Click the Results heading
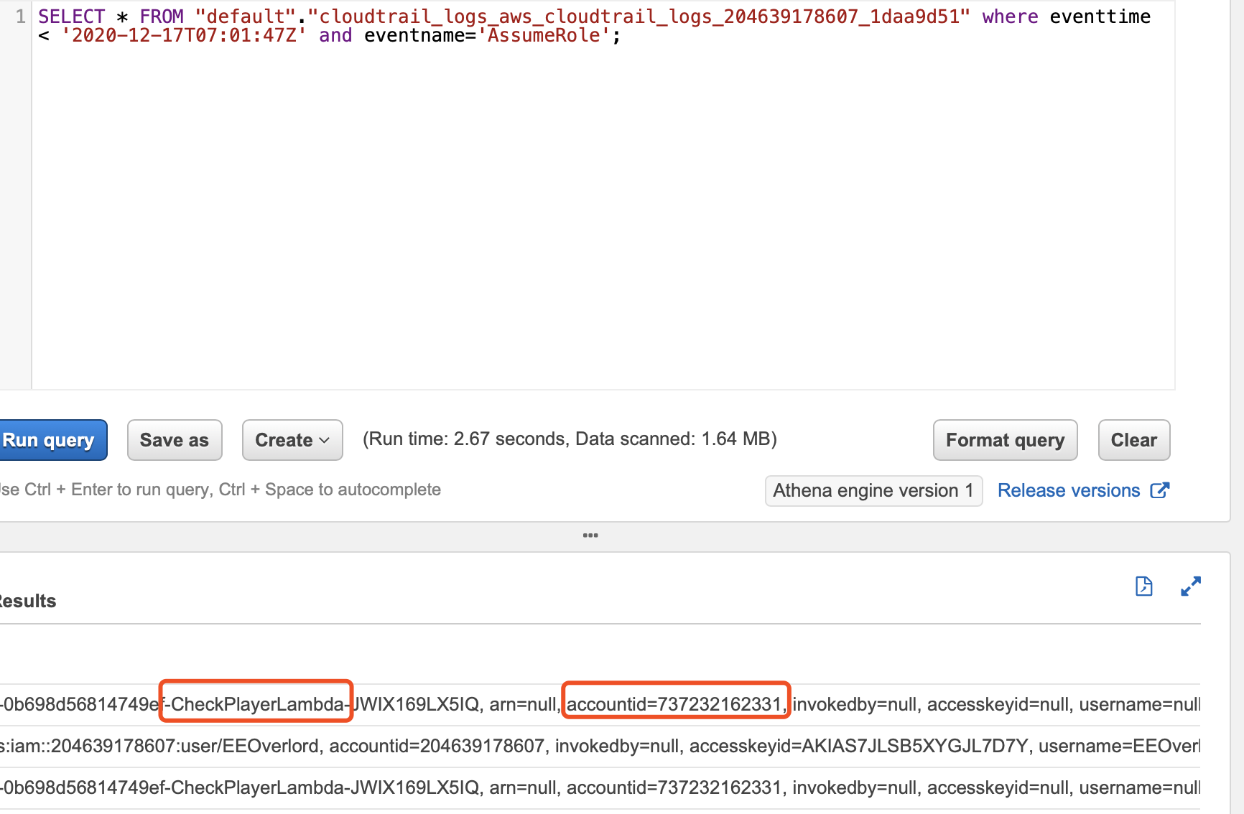The height and width of the screenshot is (814, 1244). tap(28, 602)
